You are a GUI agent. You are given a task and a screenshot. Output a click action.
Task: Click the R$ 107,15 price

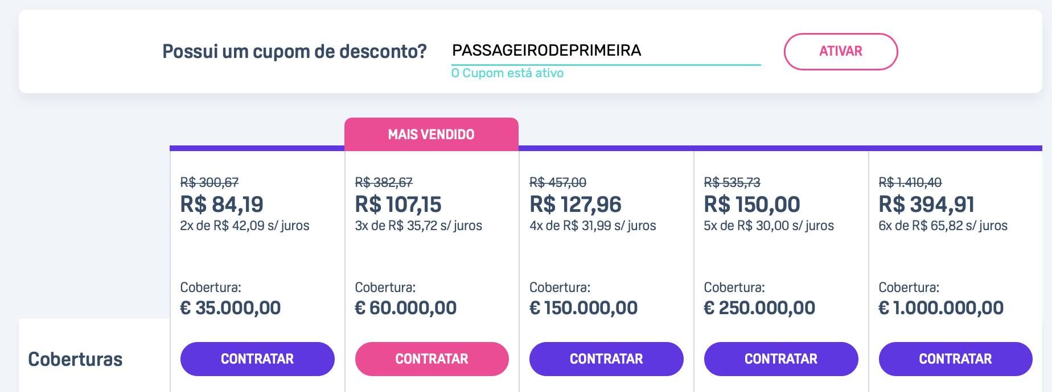[x=398, y=205]
